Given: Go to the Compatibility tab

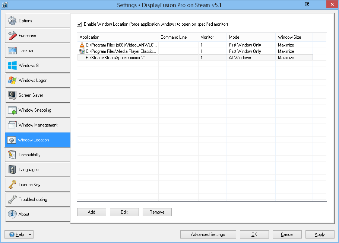Looking at the screenshot, I should [38, 155].
